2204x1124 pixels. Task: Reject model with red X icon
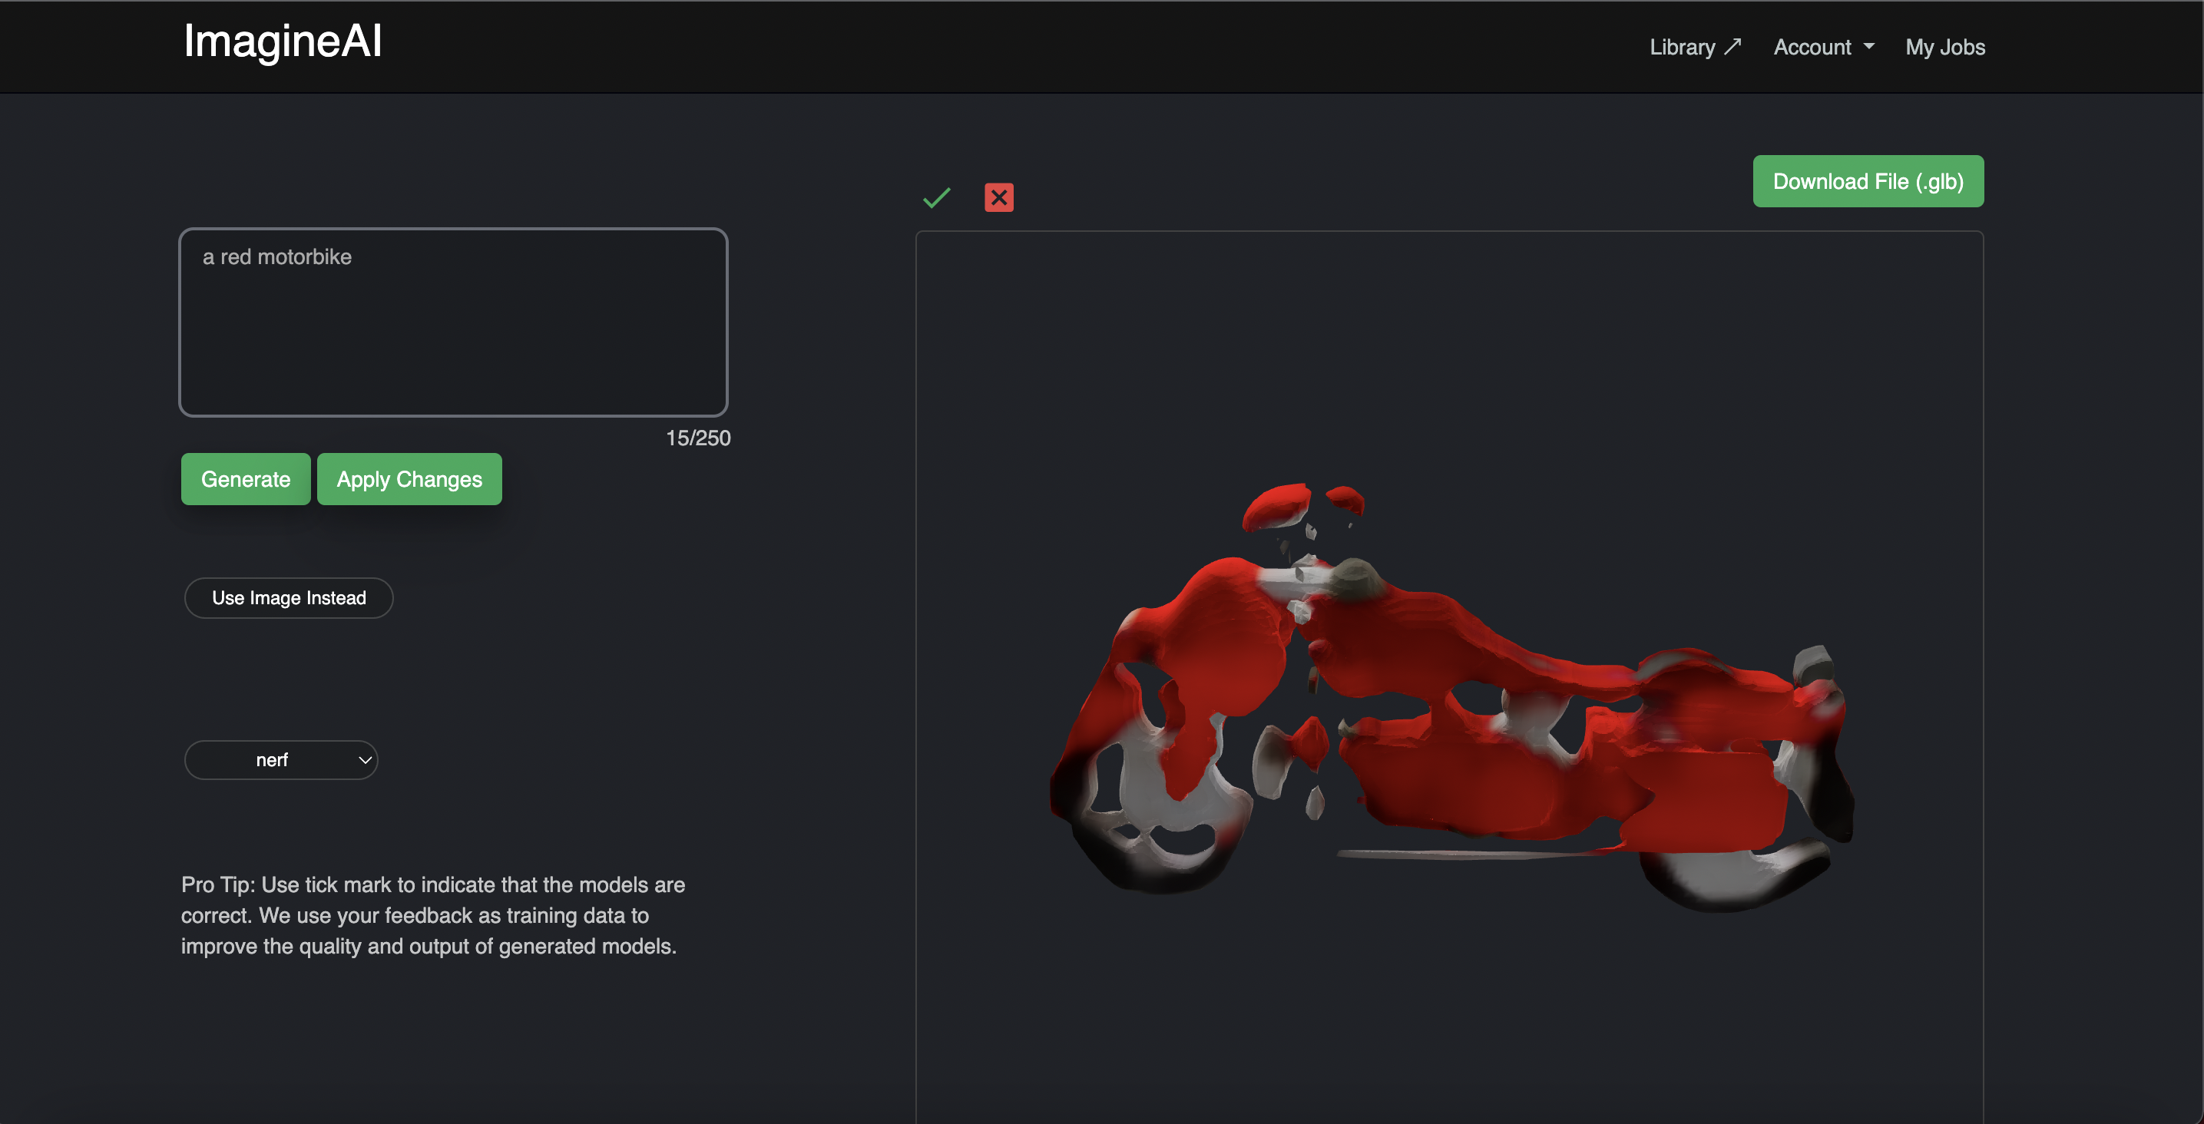click(x=998, y=197)
